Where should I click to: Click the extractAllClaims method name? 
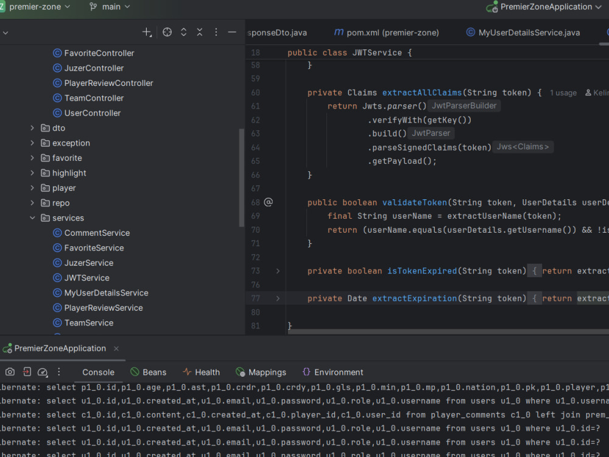422,93
